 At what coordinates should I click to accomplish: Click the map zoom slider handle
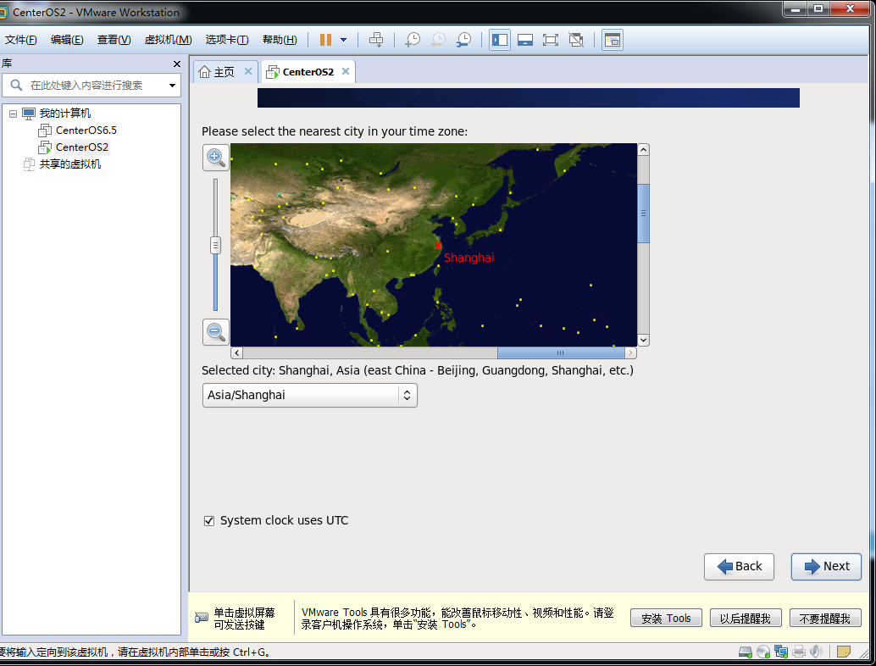(x=215, y=245)
